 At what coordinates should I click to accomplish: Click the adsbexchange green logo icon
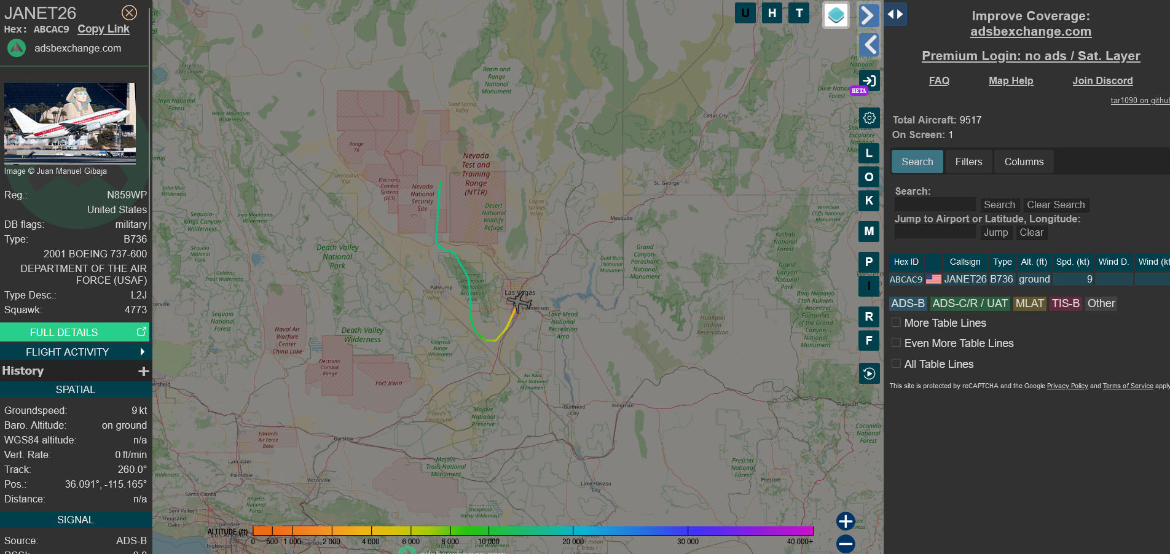[17, 48]
